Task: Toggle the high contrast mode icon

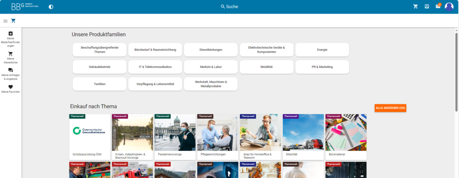Action: 51,7
